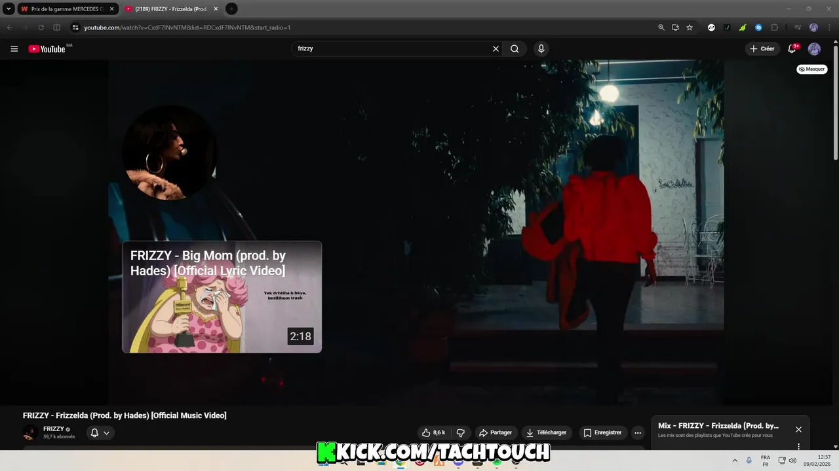This screenshot has width=839, height=471.
Task: Click the Partager share button
Action: click(496, 432)
